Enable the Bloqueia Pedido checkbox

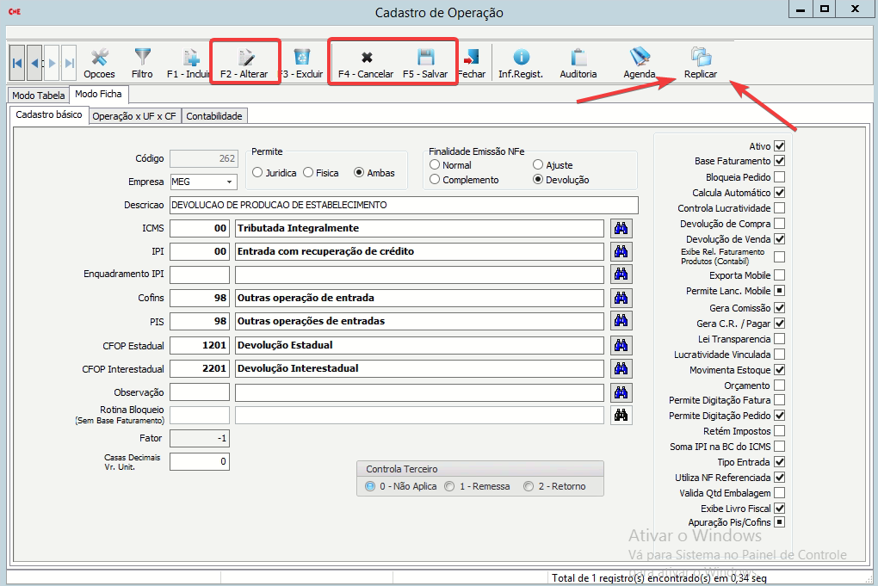tap(779, 177)
